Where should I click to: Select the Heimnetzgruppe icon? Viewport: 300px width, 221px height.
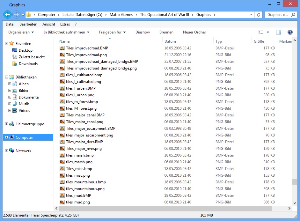tap(11, 124)
